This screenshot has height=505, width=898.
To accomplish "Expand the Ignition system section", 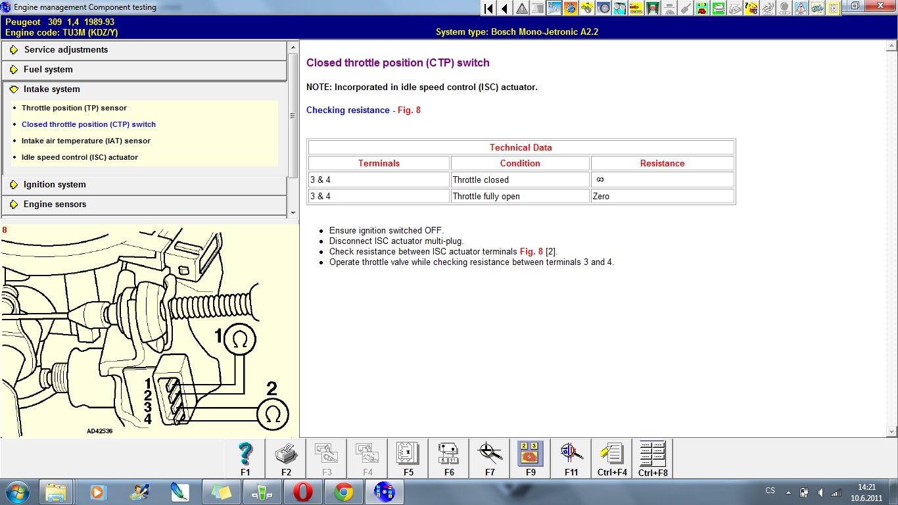I will (x=55, y=185).
